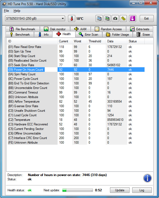Screen dimensions: 159x198
Task: Open the Random Access tab
Action: 108,29
